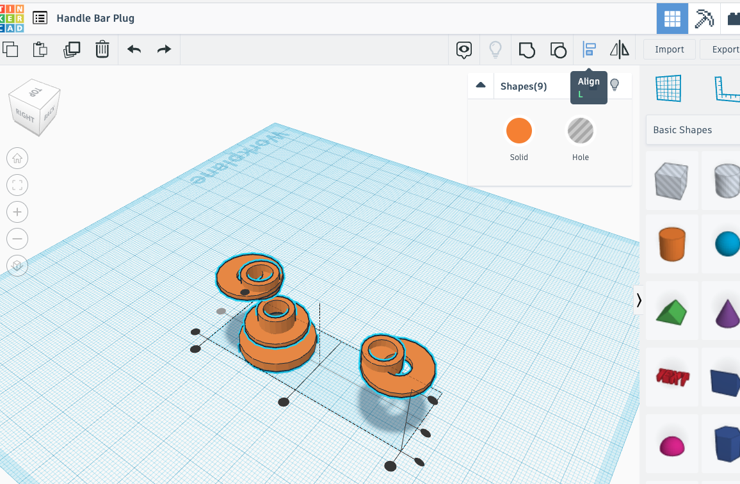Viewport: 740px width, 484px height.
Task: Switch to 3D design grid view
Action: point(672,19)
